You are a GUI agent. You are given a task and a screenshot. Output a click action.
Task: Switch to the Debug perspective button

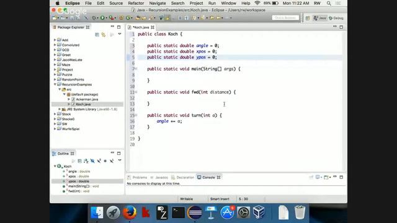(336, 18)
